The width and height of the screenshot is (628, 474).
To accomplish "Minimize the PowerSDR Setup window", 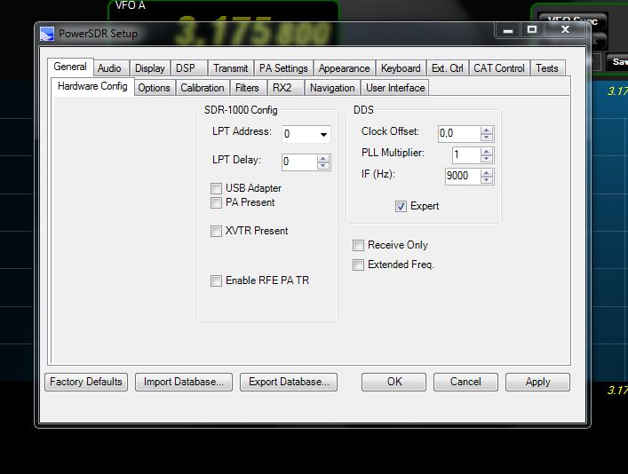I will click(x=508, y=30).
